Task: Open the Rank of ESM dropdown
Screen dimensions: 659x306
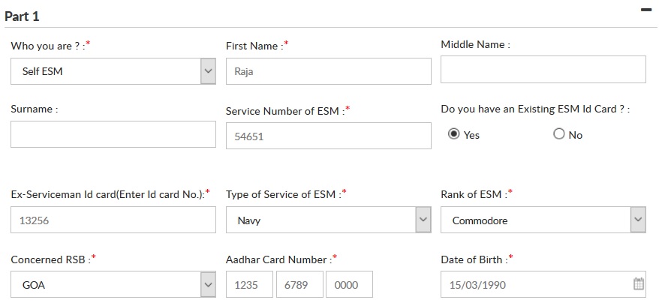Action: click(543, 220)
